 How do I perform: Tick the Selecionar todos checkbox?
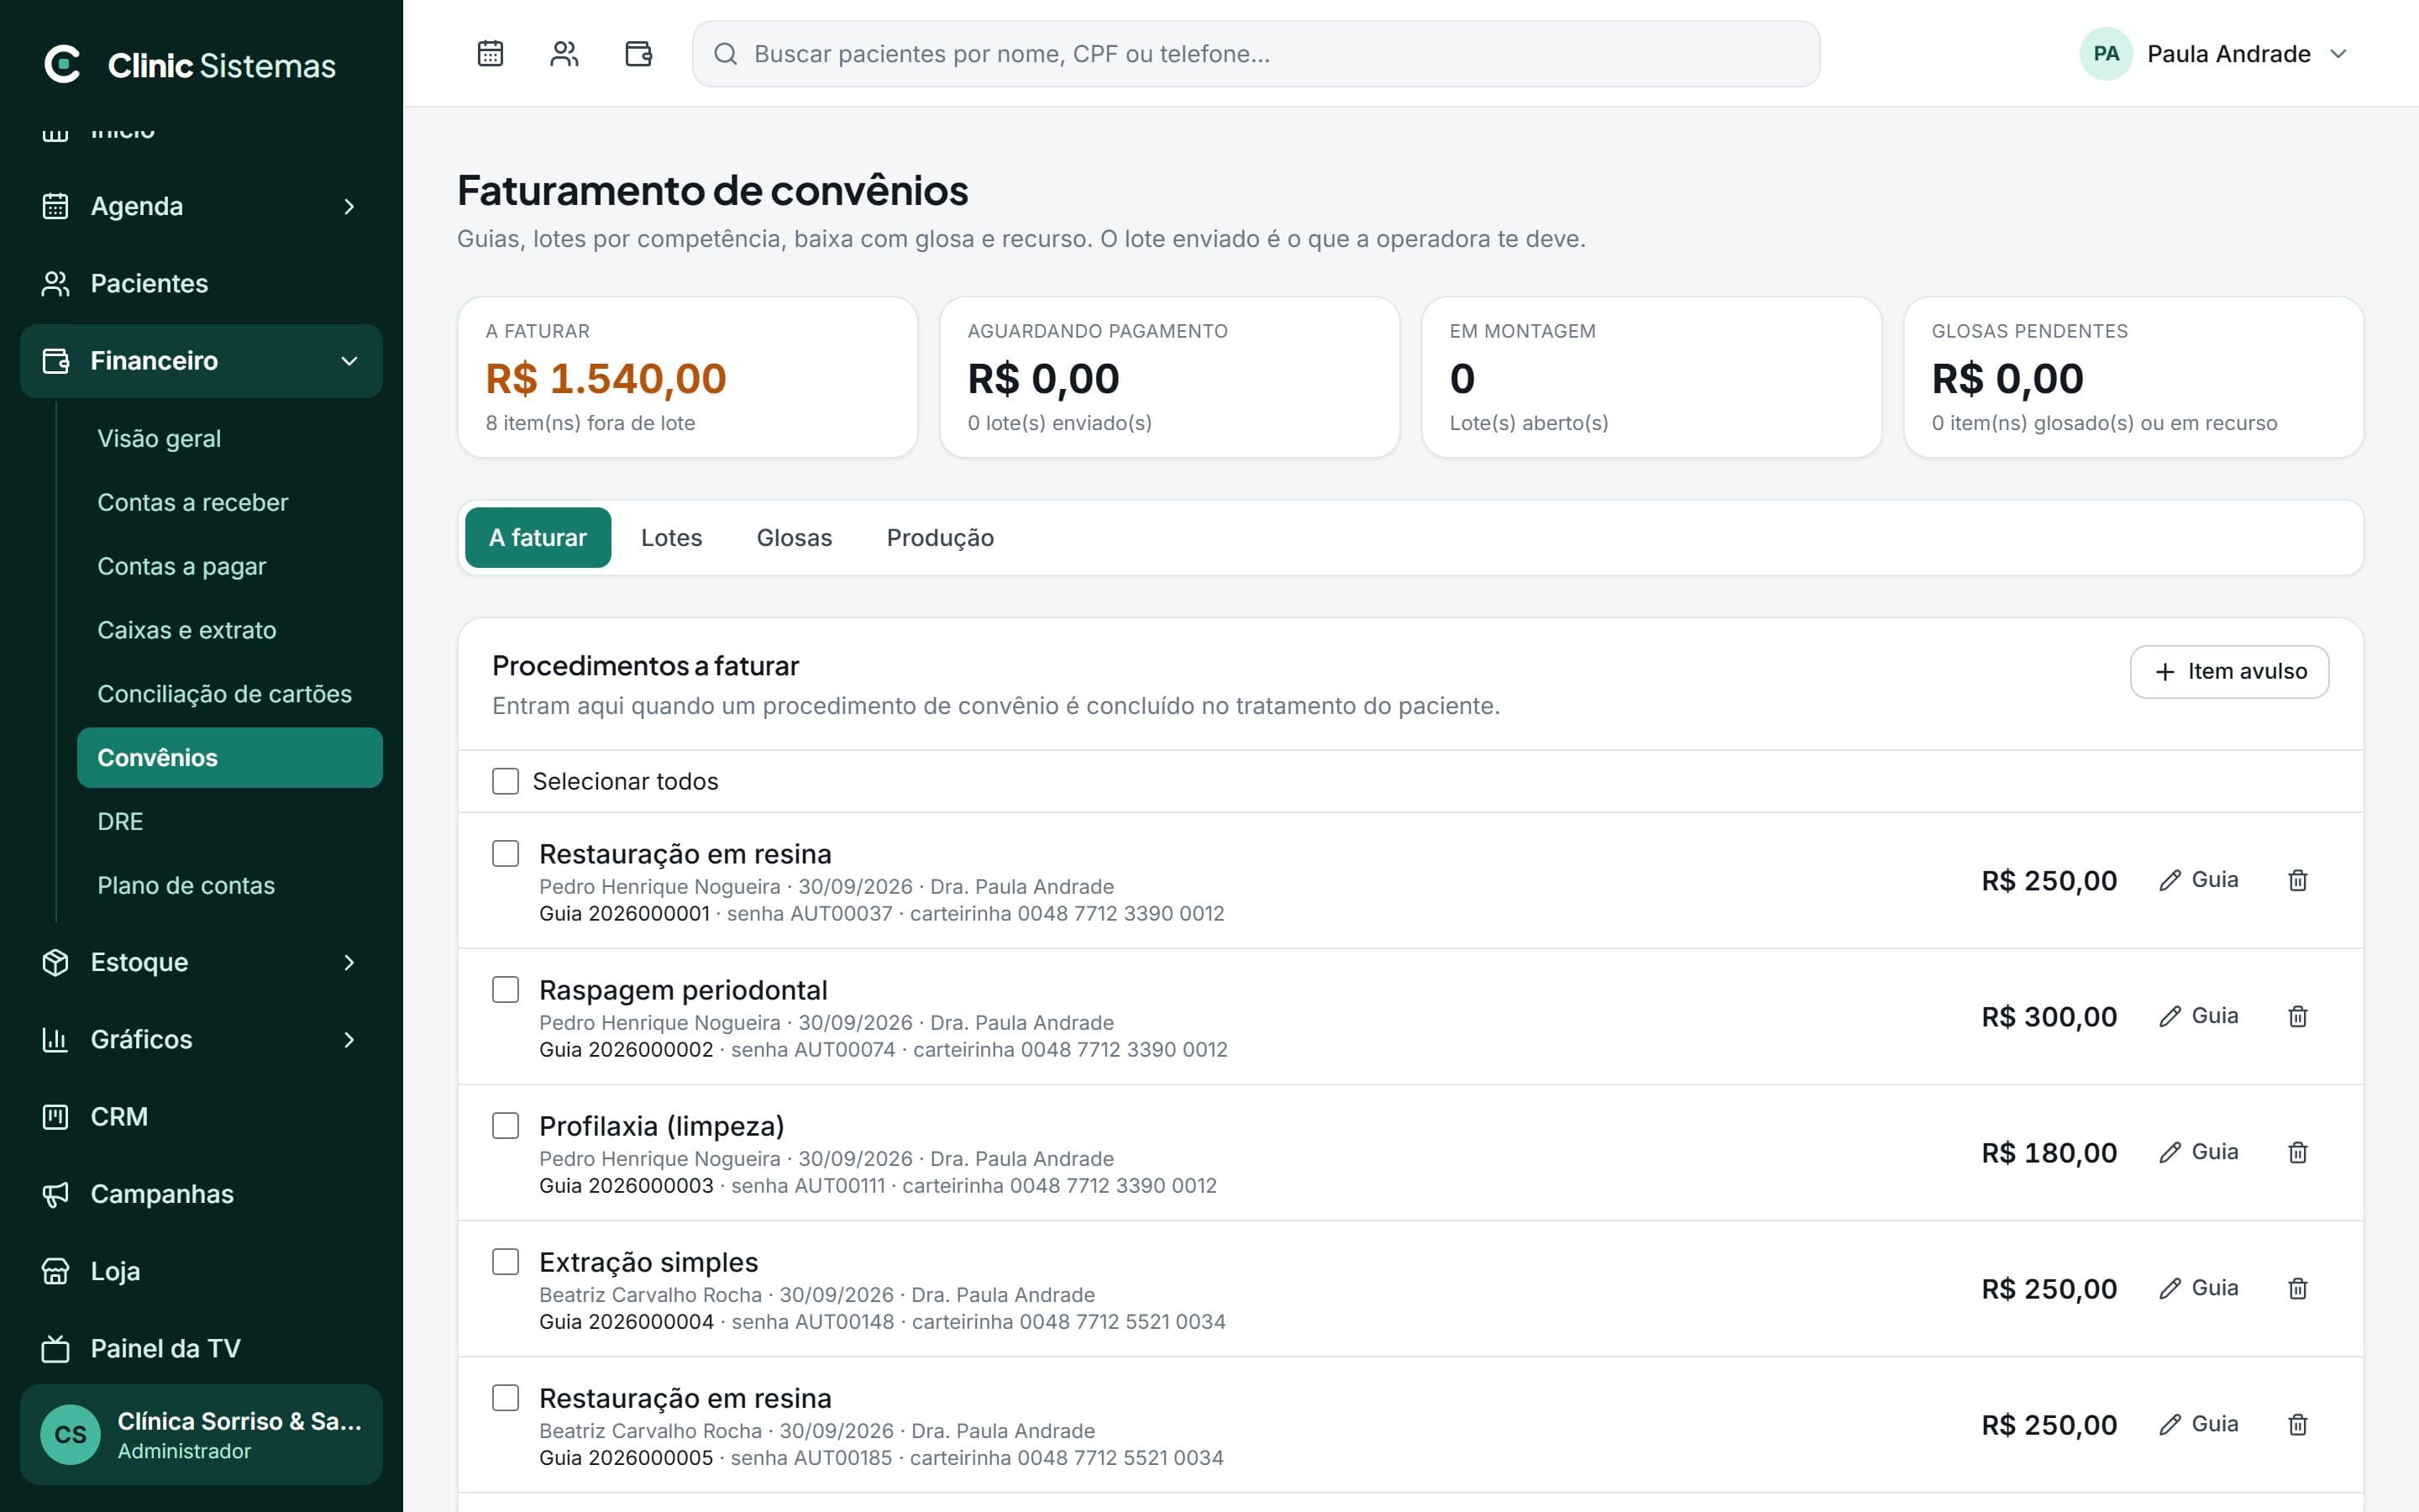(506, 781)
